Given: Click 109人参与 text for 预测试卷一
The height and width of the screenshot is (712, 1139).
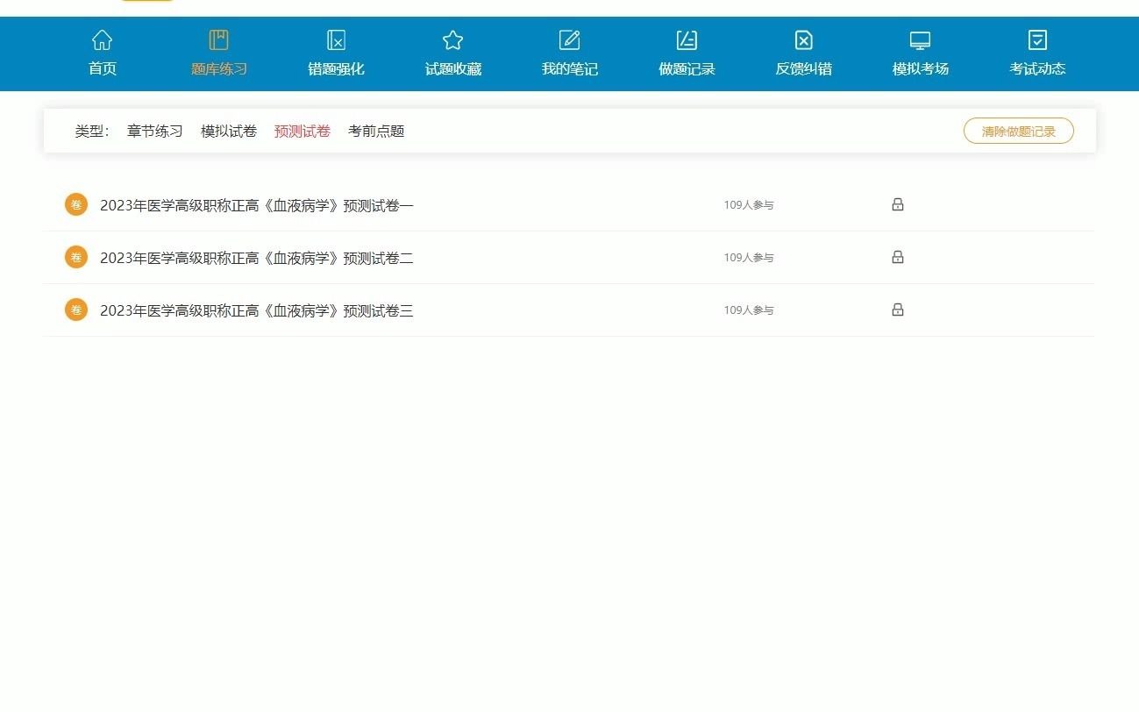Looking at the screenshot, I should pyautogui.click(x=749, y=205).
